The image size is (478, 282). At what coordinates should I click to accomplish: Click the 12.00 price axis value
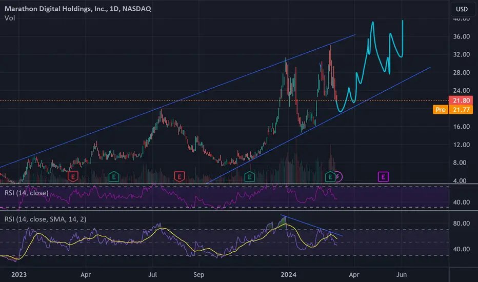point(461,145)
